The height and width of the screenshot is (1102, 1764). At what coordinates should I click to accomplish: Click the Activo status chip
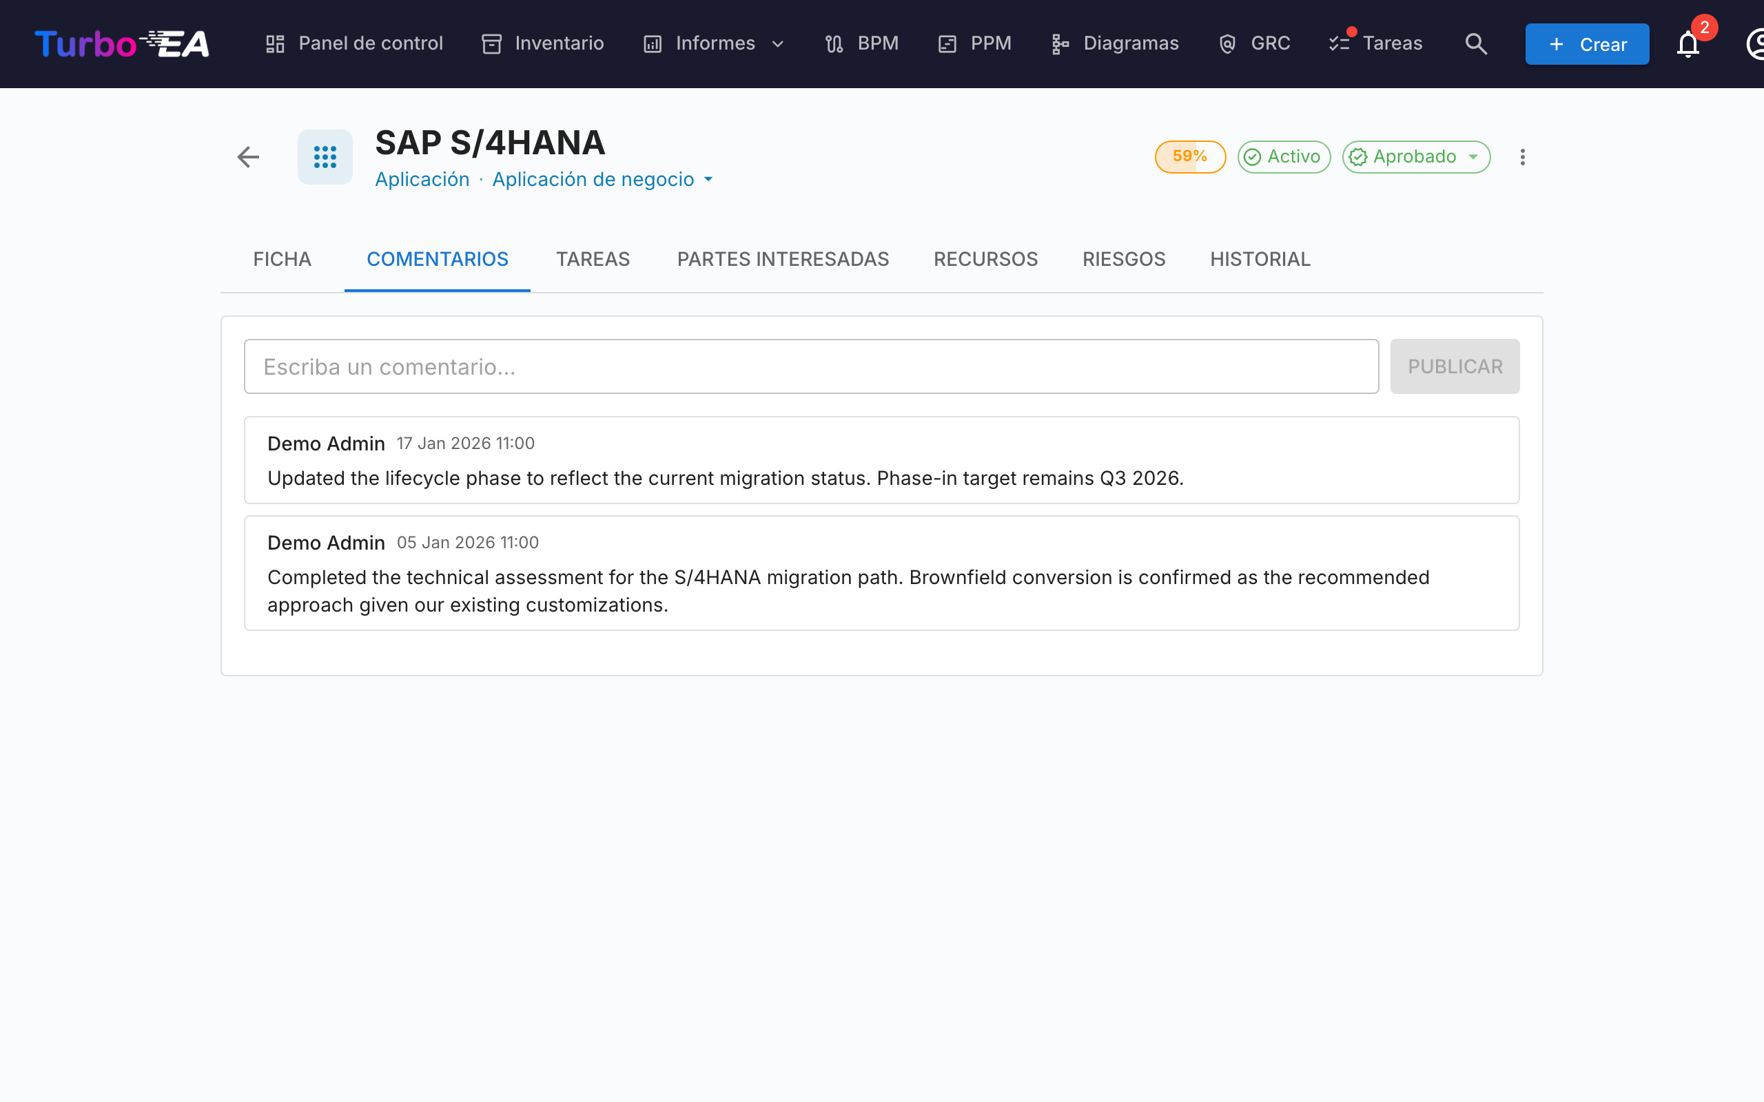coord(1284,157)
